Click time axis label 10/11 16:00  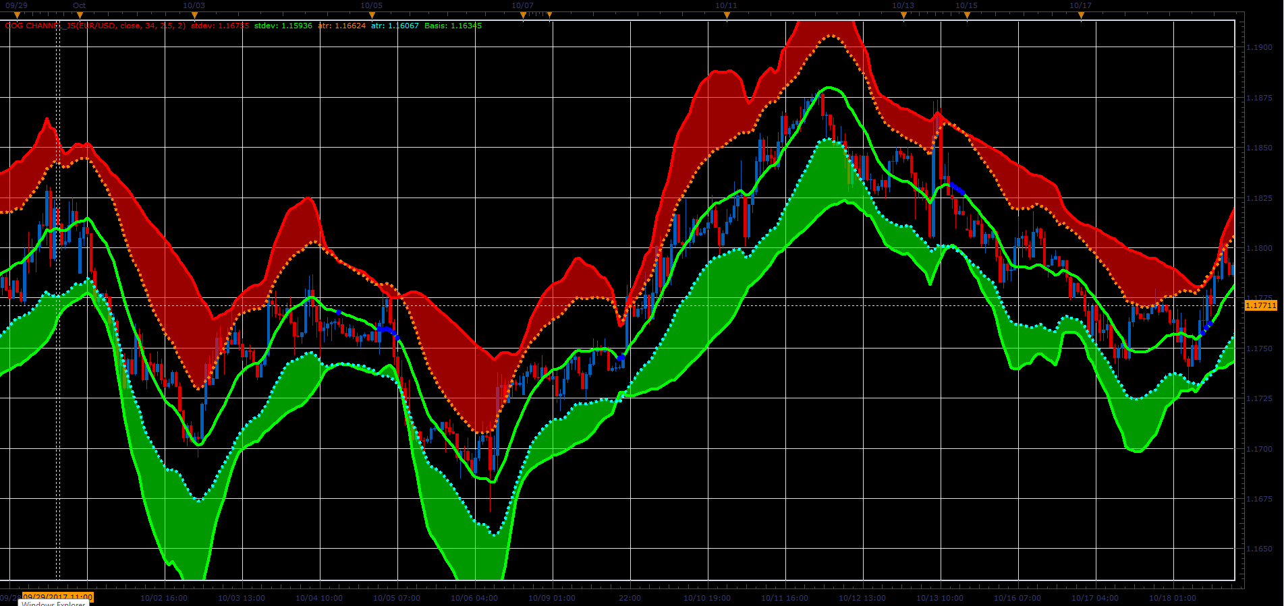click(x=785, y=598)
